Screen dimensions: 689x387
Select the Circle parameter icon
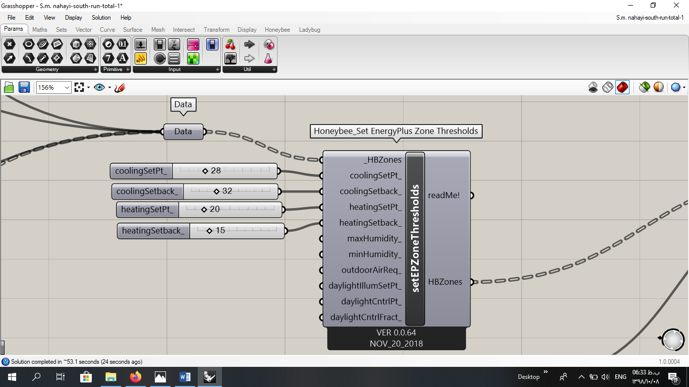tap(29, 44)
